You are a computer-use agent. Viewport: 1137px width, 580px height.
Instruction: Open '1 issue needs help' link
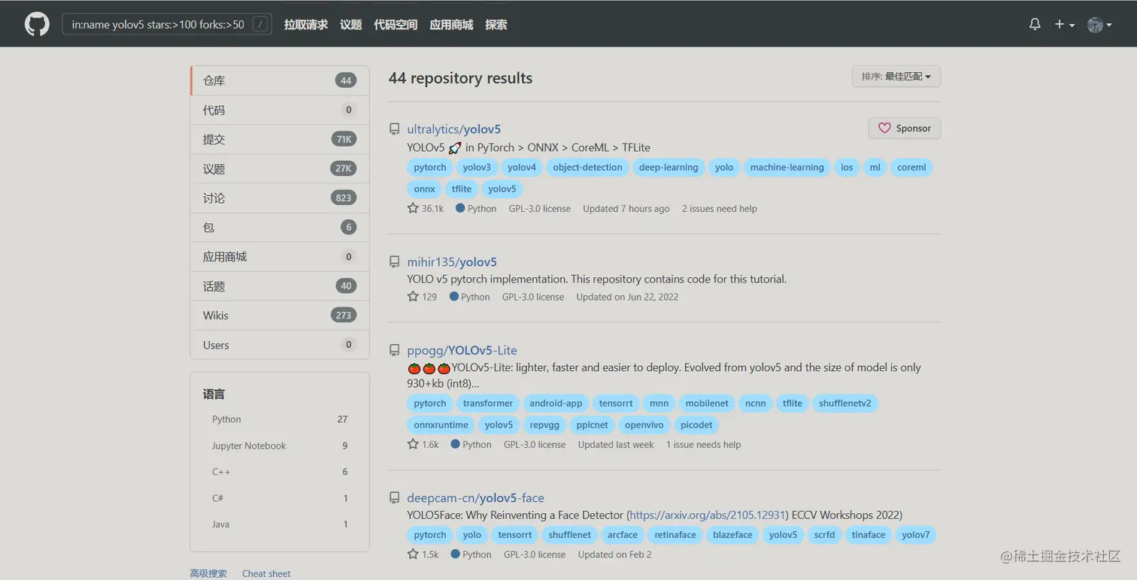703,445
